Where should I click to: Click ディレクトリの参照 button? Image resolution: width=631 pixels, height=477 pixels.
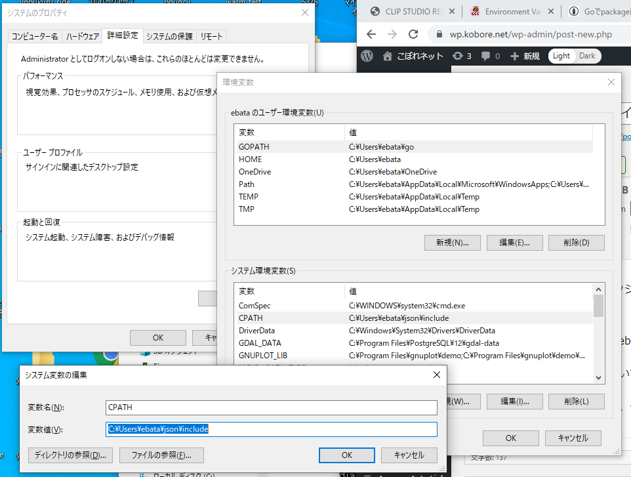[x=71, y=455]
